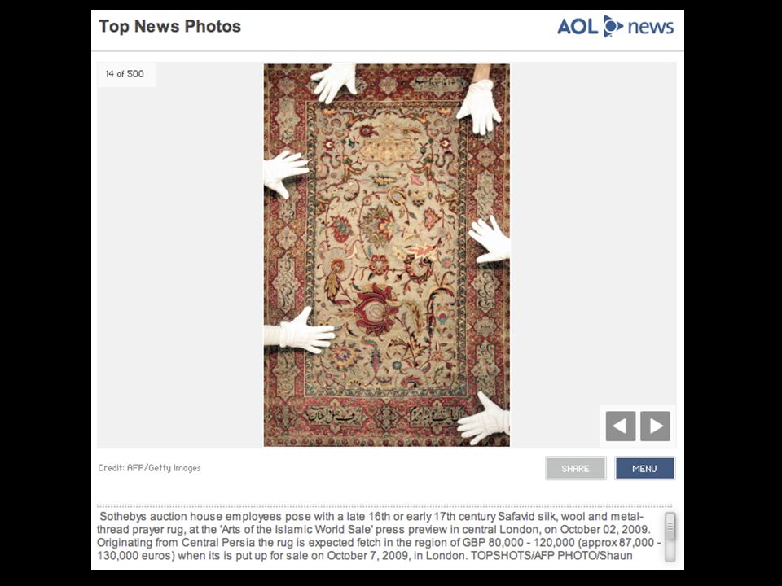782x586 pixels.
Task: Click the '14 of 500' photo counter
Action: click(125, 74)
